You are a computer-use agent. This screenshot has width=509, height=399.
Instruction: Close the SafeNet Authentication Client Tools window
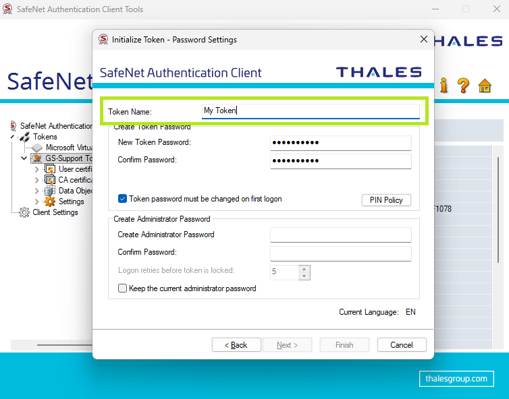tap(497, 9)
